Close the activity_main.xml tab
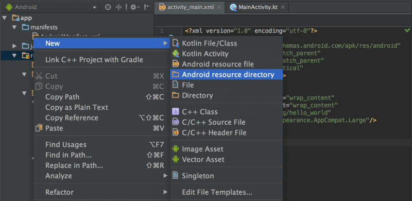Screen dimensions: 412x201 click(x=219, y=7)
